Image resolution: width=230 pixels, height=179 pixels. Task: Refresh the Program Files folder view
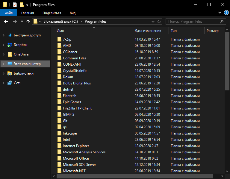pyautogui.click(x=159, y=21)
